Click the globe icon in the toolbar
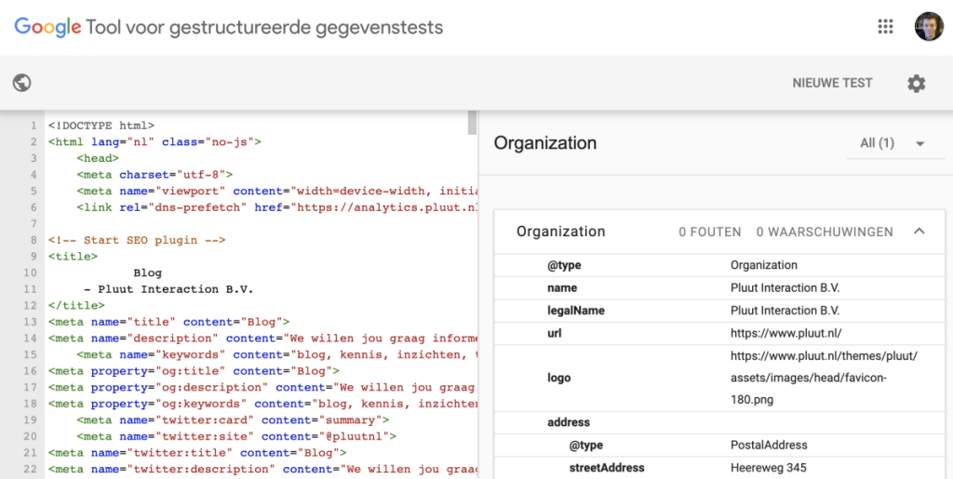The image size is (953, 479). [x=22, y=83]
